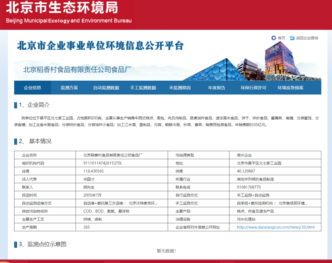
Task: Click the production cycle value 365
Action: click(87, 227)
